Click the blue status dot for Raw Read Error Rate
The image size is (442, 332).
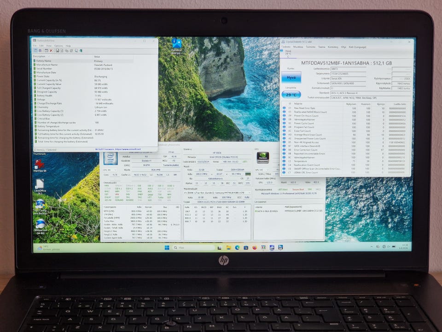[x=284, y=108]
